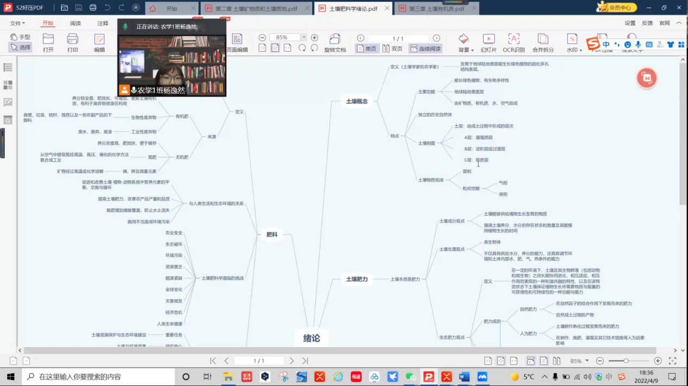Launch 幻灯片 slideshow mode
Screen dimensions: 688x386
click(x=488, y=42)
